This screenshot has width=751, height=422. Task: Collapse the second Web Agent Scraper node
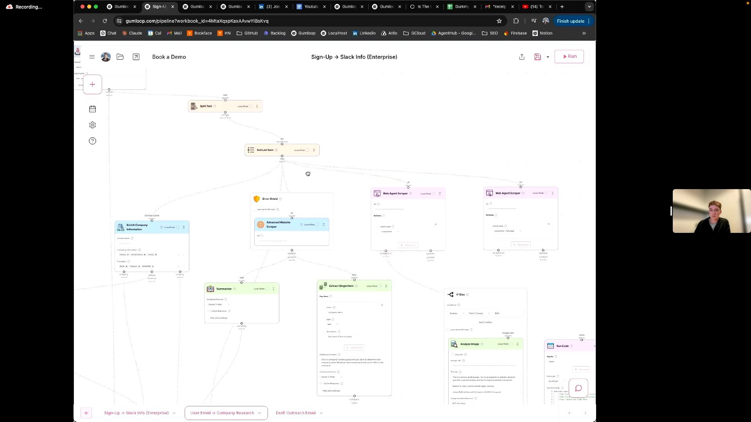(553, 193)
